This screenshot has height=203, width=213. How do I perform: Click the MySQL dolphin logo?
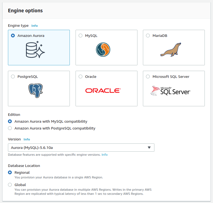coord(103,50)
